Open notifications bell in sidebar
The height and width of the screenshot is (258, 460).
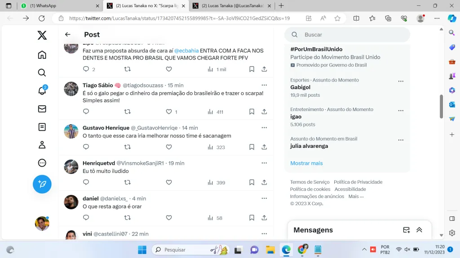click(x=42, y=90)
